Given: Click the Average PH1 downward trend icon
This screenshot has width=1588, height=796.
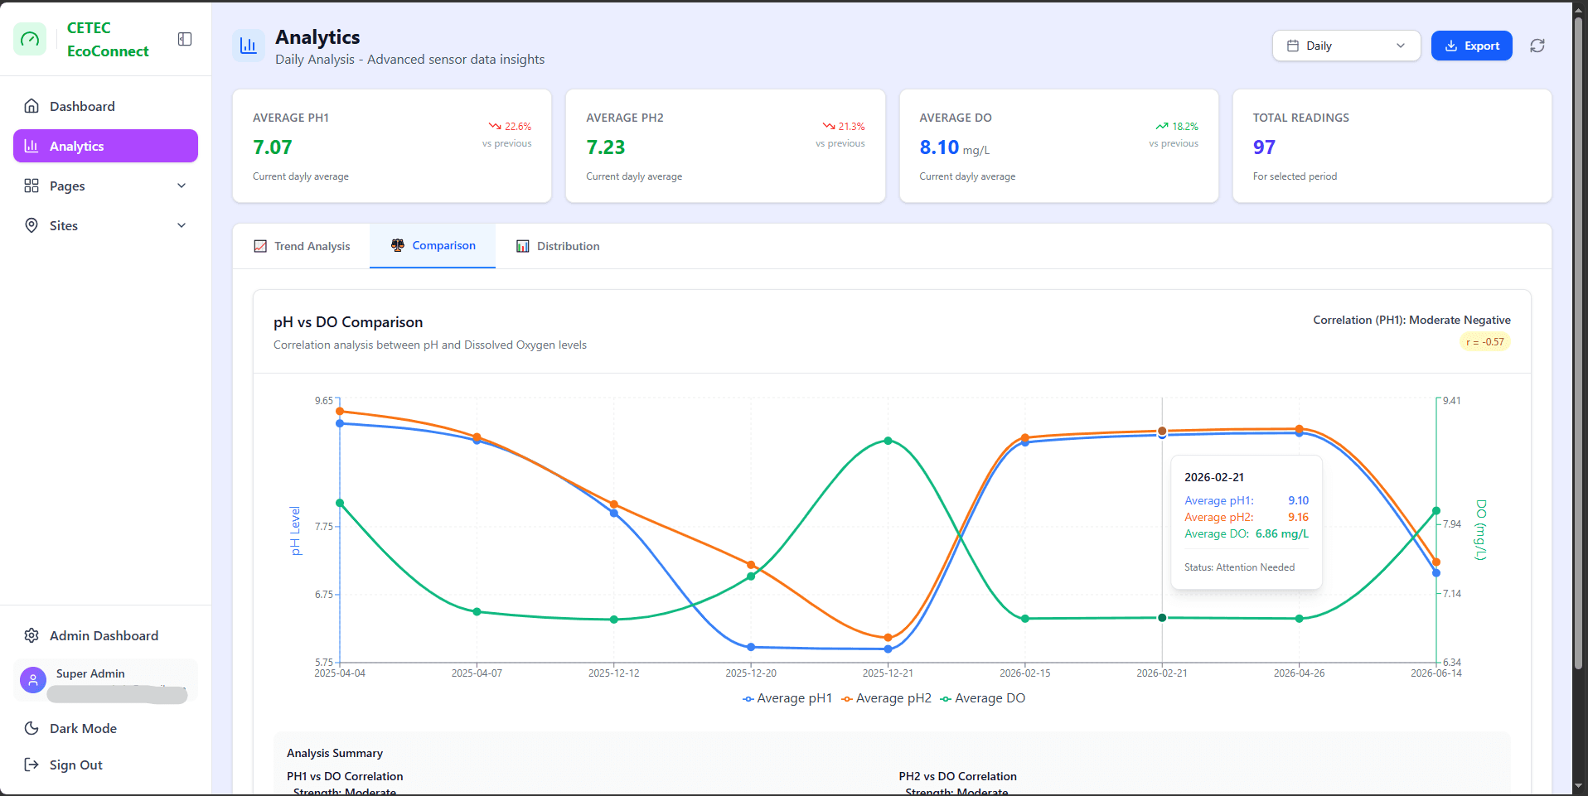Looking at the screenshot, I should tap(495, 126).
